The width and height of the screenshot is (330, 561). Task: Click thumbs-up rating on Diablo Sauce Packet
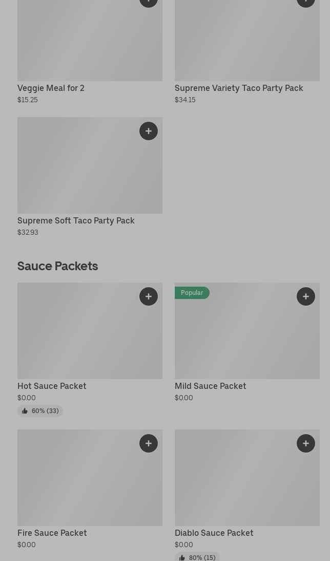[x=197, y=557]
